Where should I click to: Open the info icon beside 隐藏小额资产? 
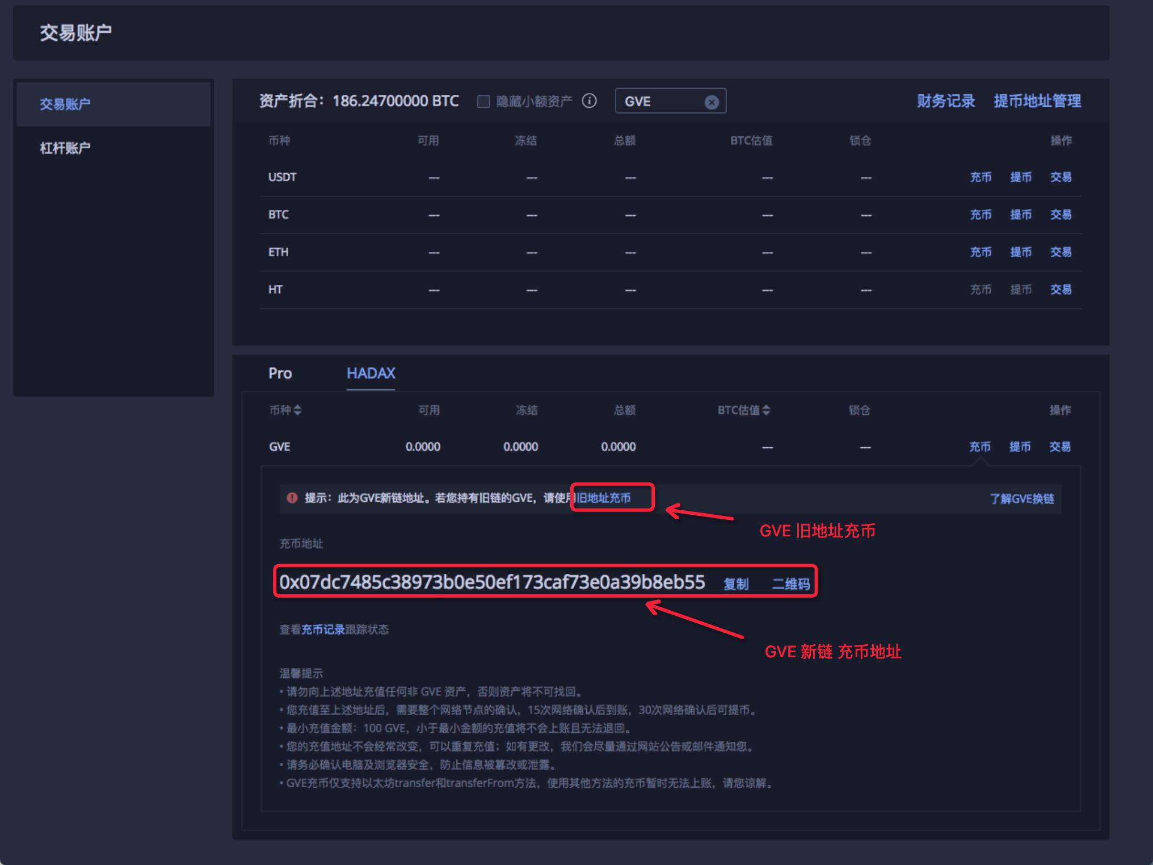click(590, 101)
